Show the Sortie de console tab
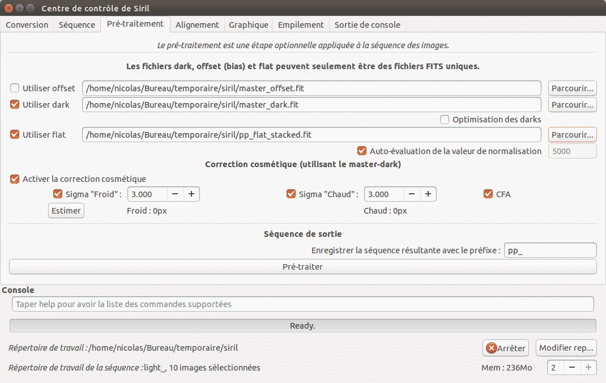Screen dimensions: 606x383 pyautogui.click(x=367, y=25)
